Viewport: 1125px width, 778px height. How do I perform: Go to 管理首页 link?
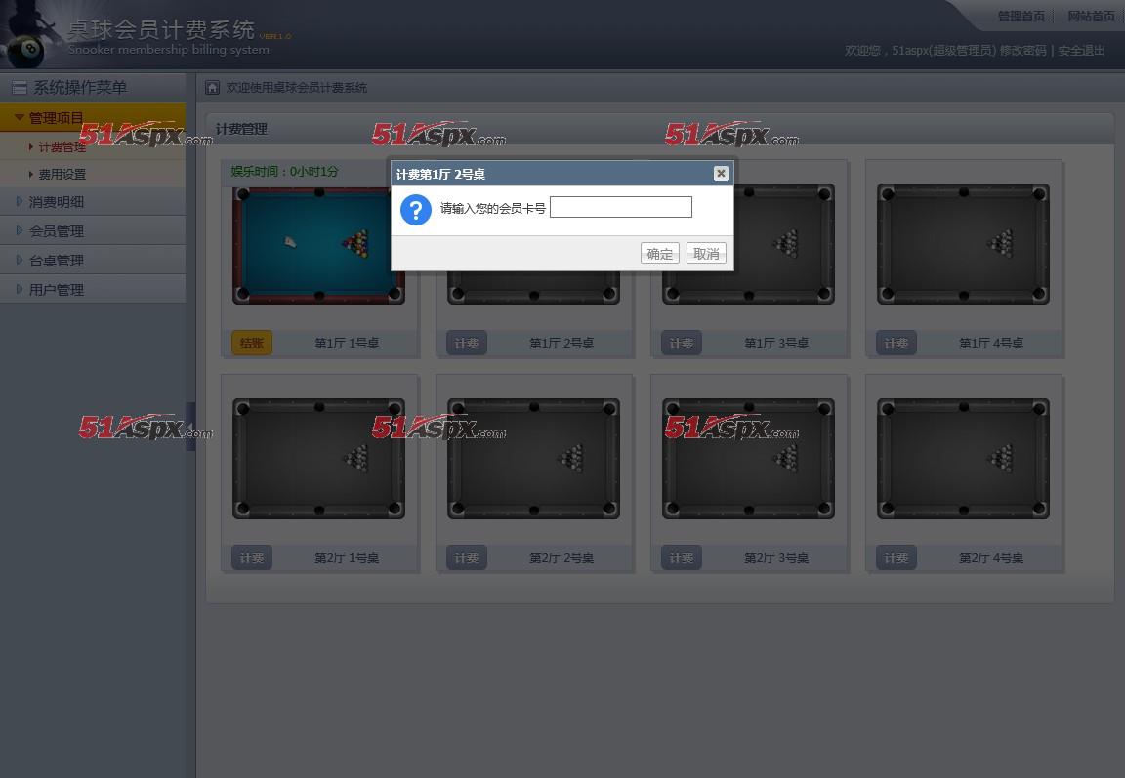(1021, 16)
